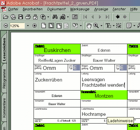This screenshot has width=140, height=130.
Task: Open dropdown next to web capture icon
Action: coord(48,17)
